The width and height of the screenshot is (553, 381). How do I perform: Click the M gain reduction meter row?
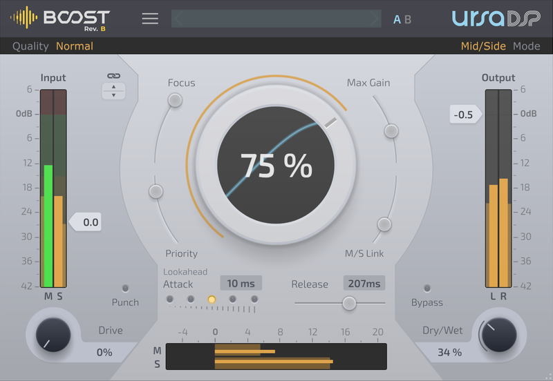click(x=276, y=351)
